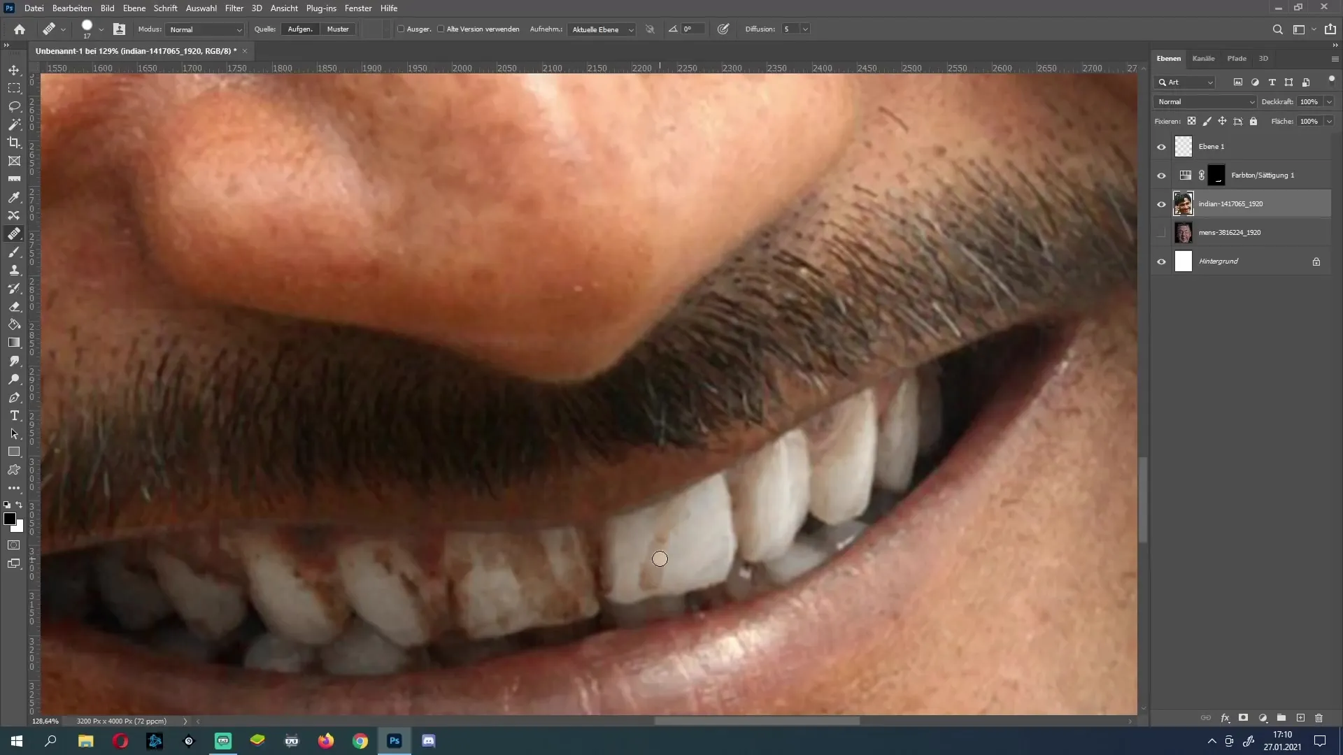Select the Healing Brush tool
The image size is (1343, 755).
click(x=14, y=233)
